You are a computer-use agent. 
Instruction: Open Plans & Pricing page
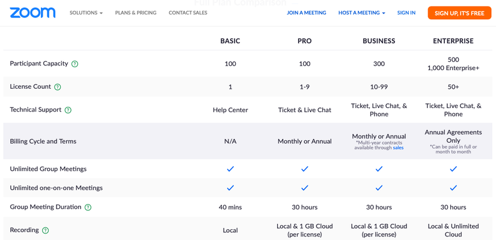[x=135, y=13]
